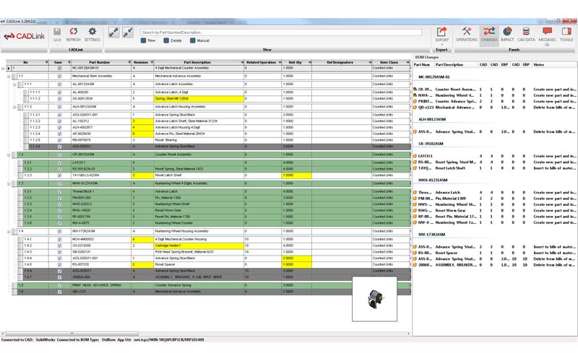Collapse the tree node for row 1.4

pos(9,231)
